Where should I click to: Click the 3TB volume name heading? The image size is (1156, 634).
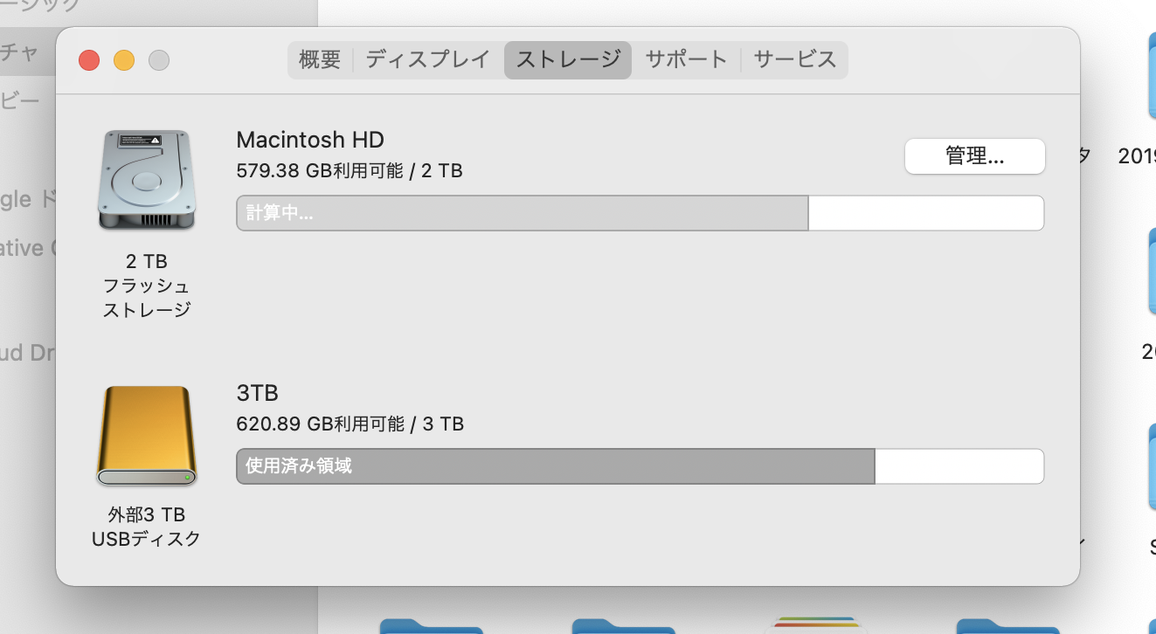point(257,393)
